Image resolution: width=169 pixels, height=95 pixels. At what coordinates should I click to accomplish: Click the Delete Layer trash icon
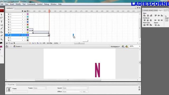(x=14, y=43)
